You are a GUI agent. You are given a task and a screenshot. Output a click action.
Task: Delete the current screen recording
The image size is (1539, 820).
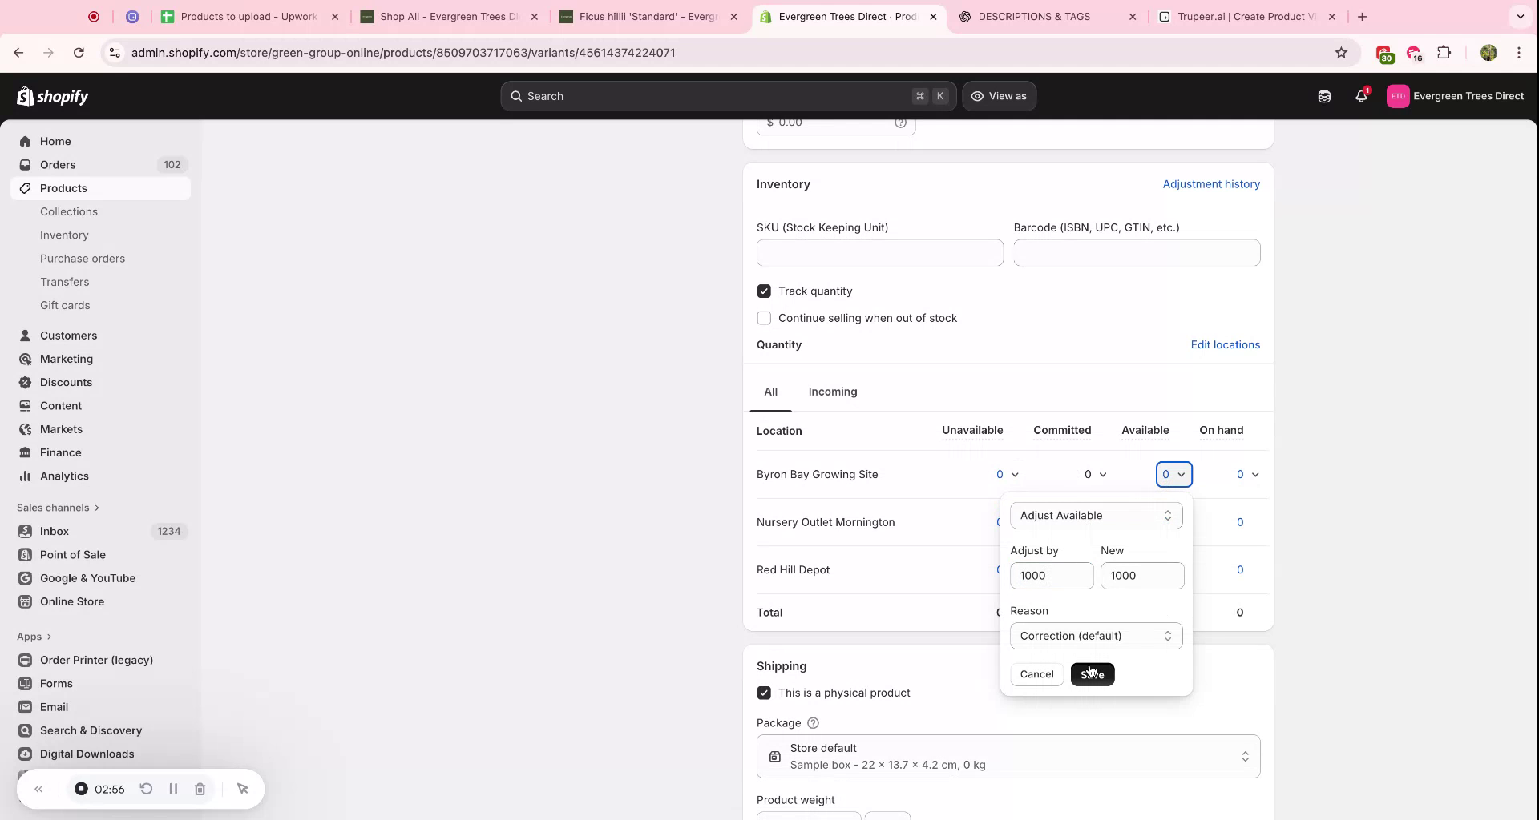tap(200, 789)
